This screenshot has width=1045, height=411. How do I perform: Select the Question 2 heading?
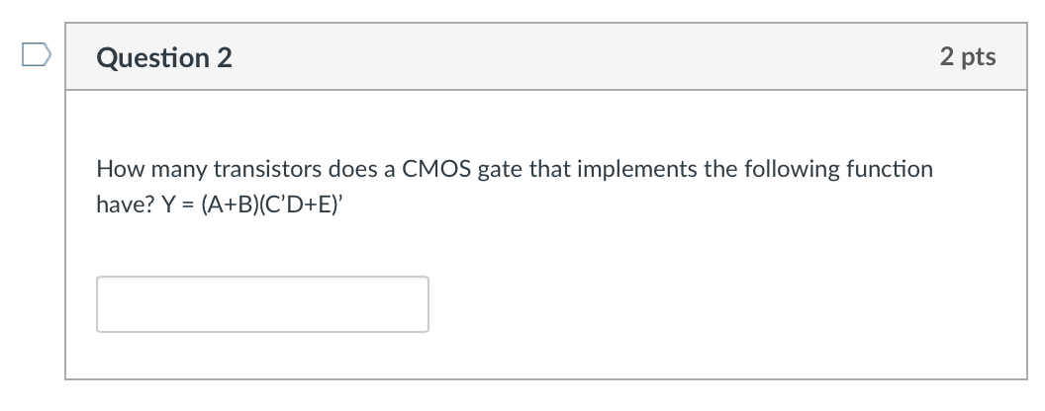pyautogui.click(x=164, y=58)
